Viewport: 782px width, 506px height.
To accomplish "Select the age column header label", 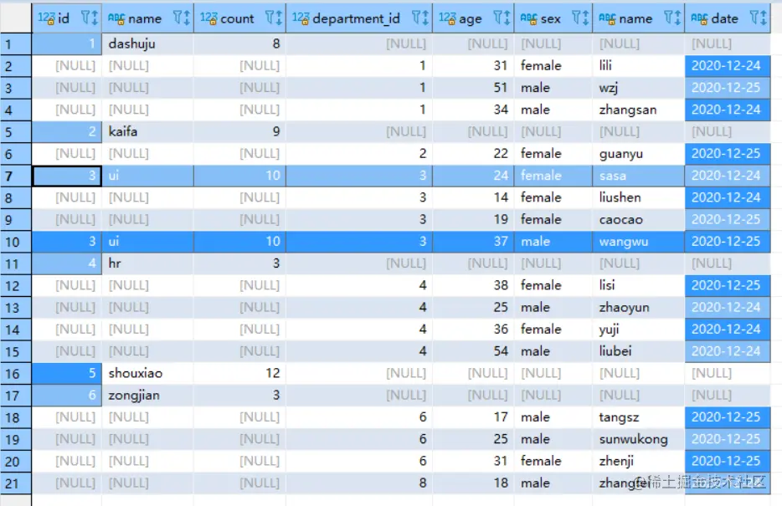I will (471, 19).
